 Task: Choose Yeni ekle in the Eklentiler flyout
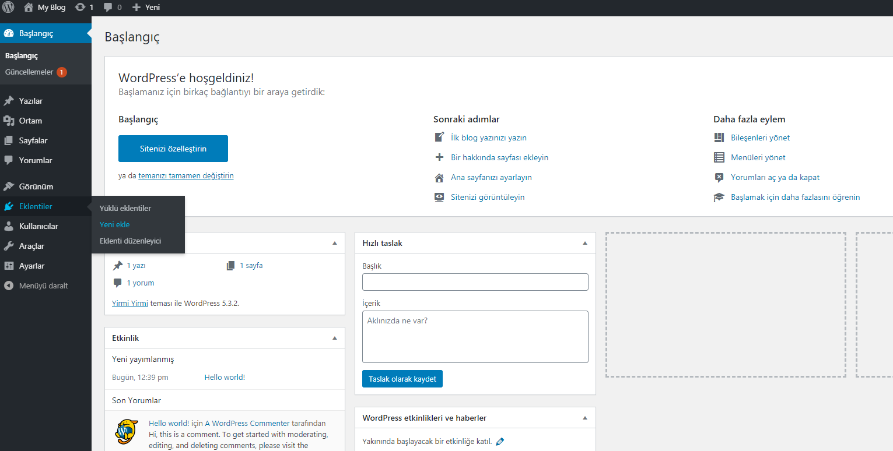click(115, 224)
